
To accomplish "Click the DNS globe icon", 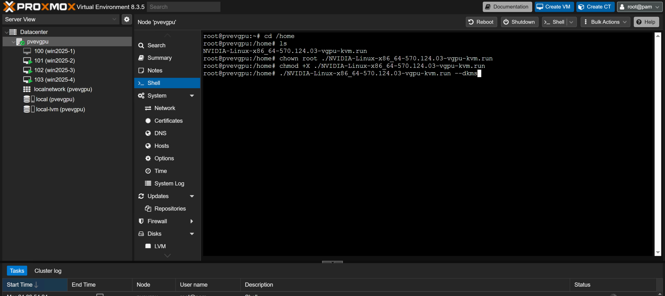I will coord(148,133).
